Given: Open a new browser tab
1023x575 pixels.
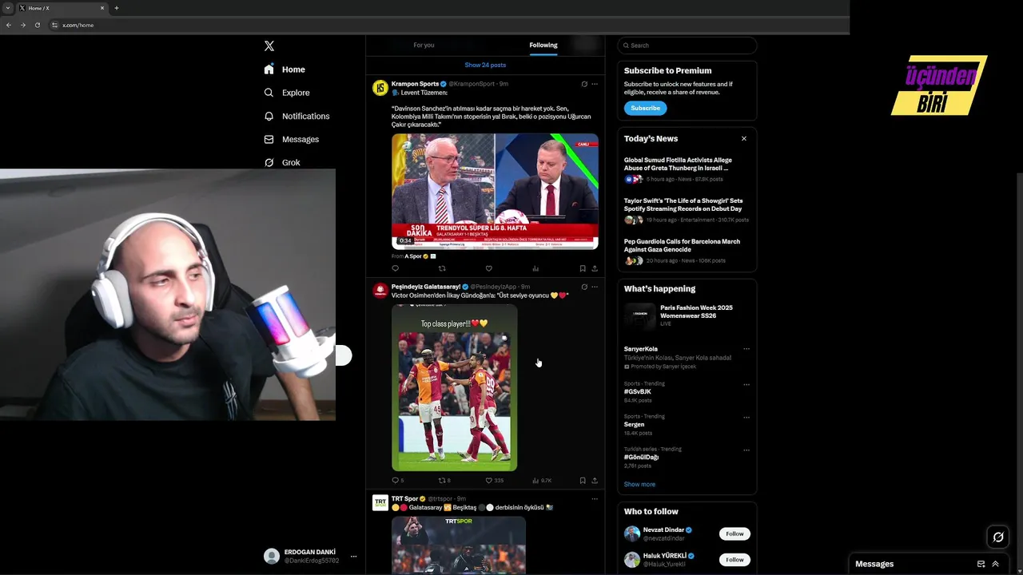Looking at the screenshot, I should (x=117, y=8).
